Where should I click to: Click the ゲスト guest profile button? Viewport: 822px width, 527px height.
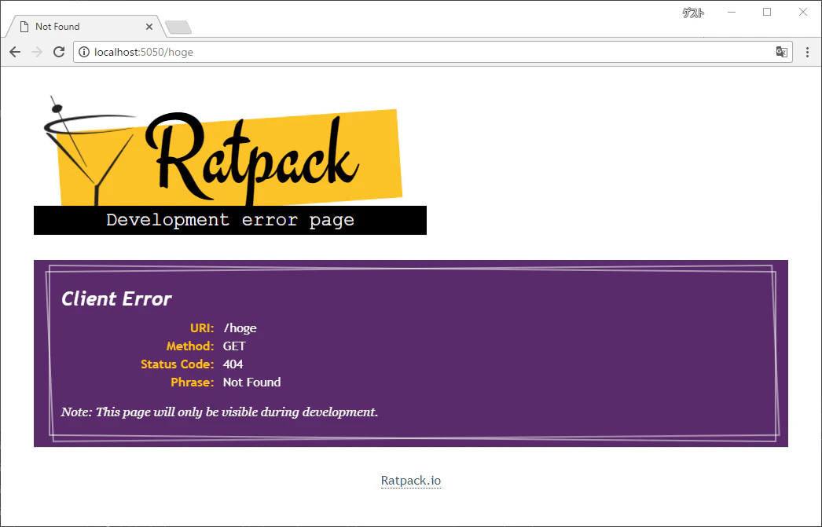(693, 13)
